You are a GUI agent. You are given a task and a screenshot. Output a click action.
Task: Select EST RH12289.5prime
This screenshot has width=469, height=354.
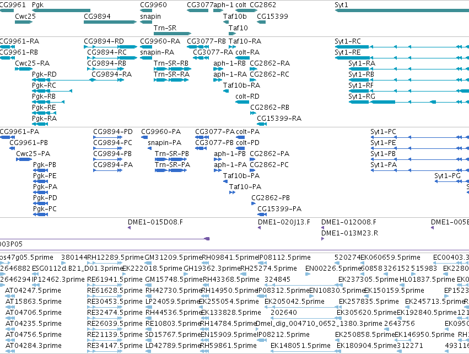coord(105,263)
